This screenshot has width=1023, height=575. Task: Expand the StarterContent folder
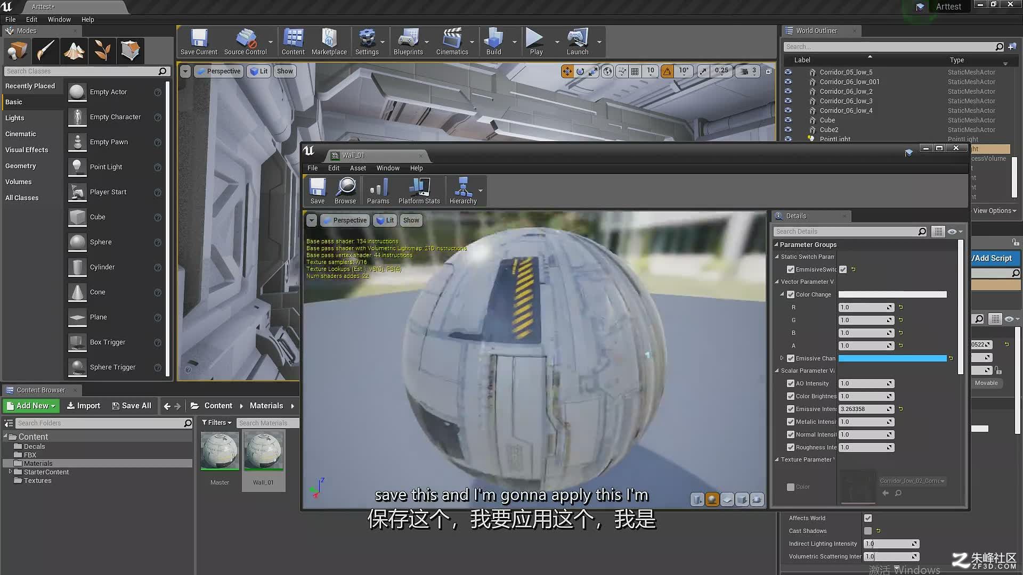(x=10, y=472)
